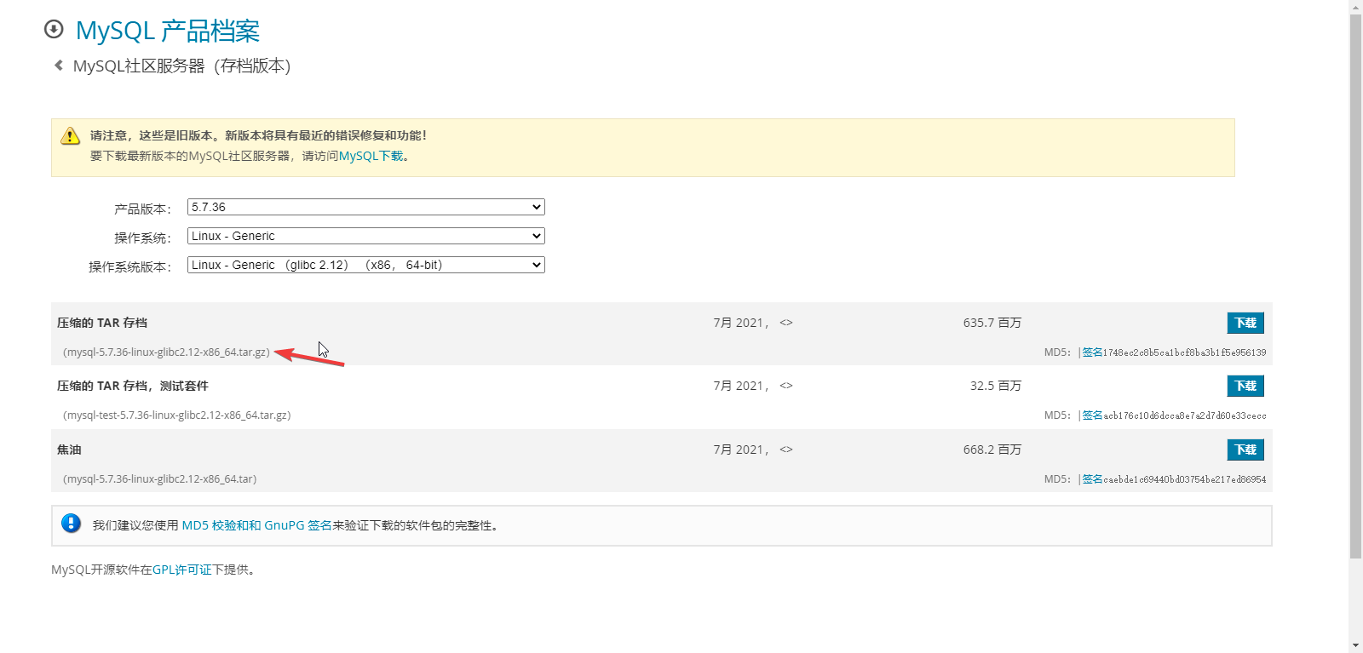Click 下载 button for 焦油 row
This screenshot has height=653, width=1363.
(x=1245, y=450)
